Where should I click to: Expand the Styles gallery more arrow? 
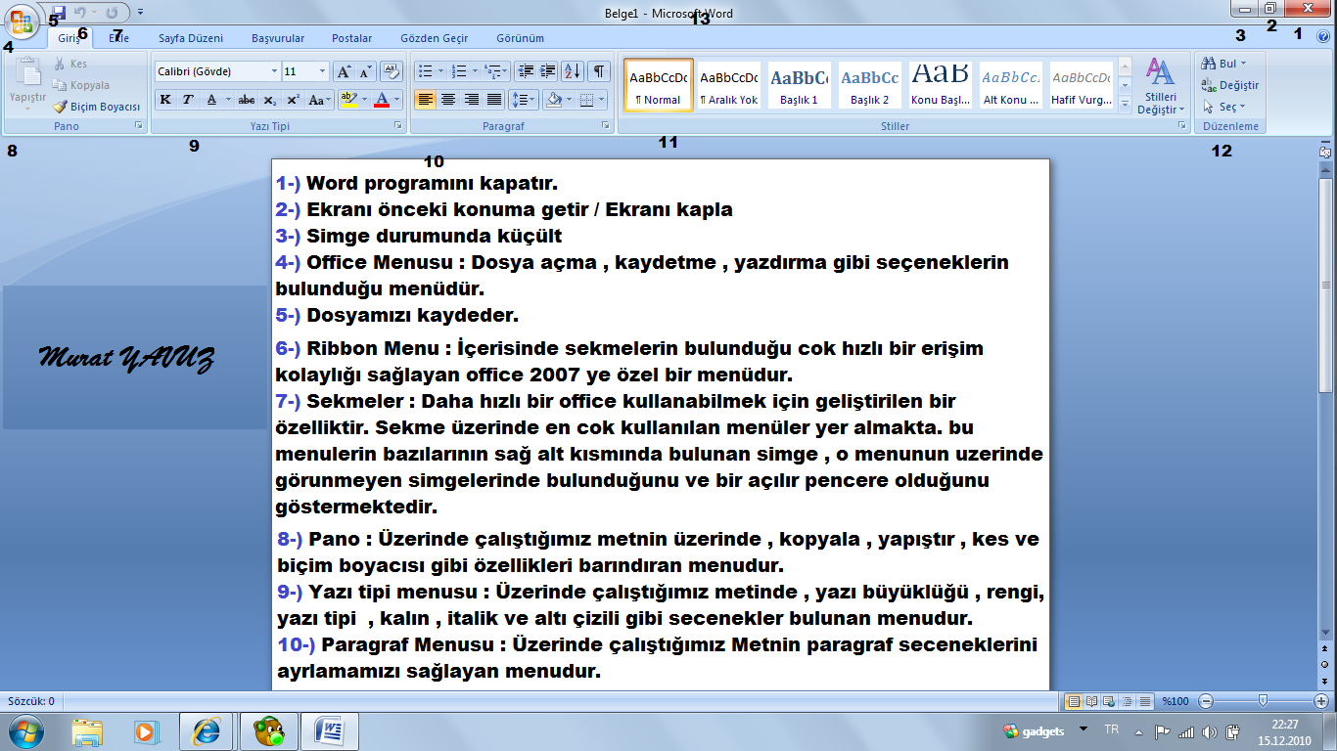click(1125, 103)
